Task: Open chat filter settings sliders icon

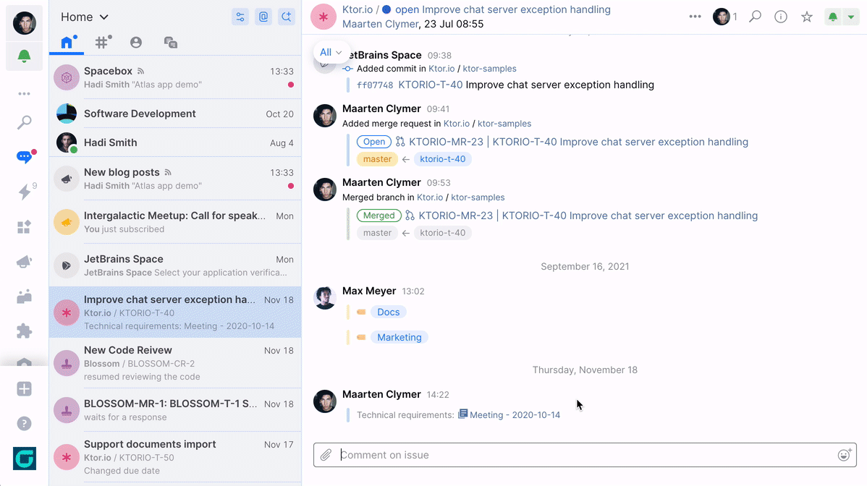Action: (240, 17)
